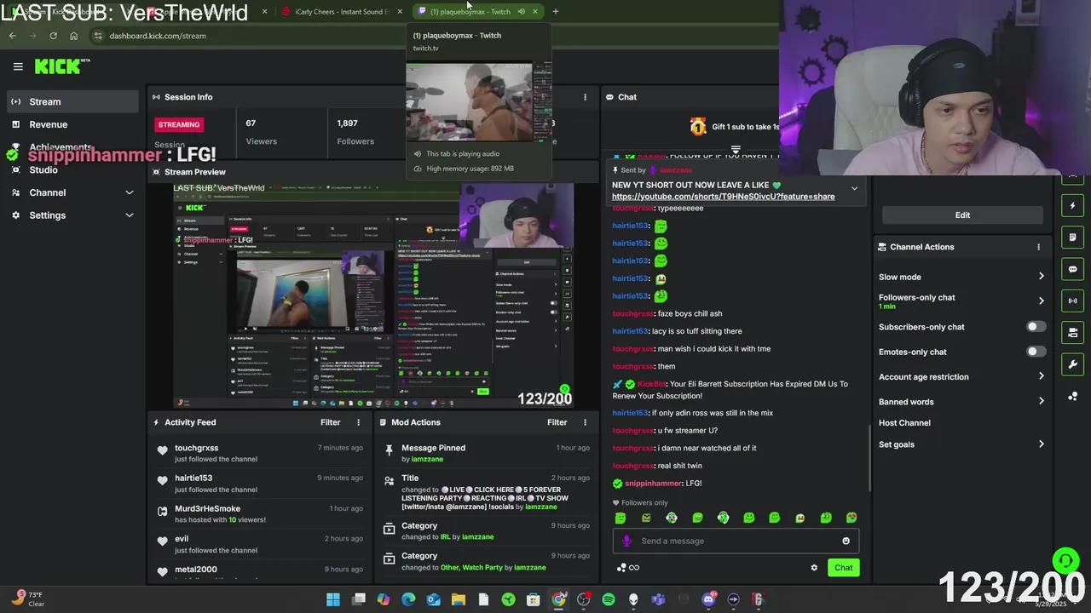
Task: Mute the plaqueboymax tab audio icon
Action: click(521, 12)
